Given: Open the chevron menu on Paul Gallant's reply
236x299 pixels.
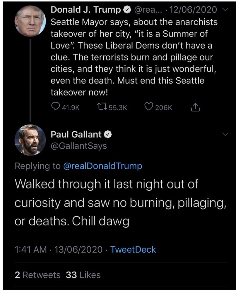Looking at the screenshot, I should coord(225,134).
